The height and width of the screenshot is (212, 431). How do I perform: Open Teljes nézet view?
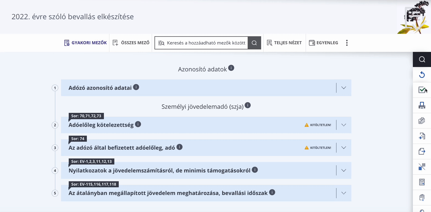284,43
